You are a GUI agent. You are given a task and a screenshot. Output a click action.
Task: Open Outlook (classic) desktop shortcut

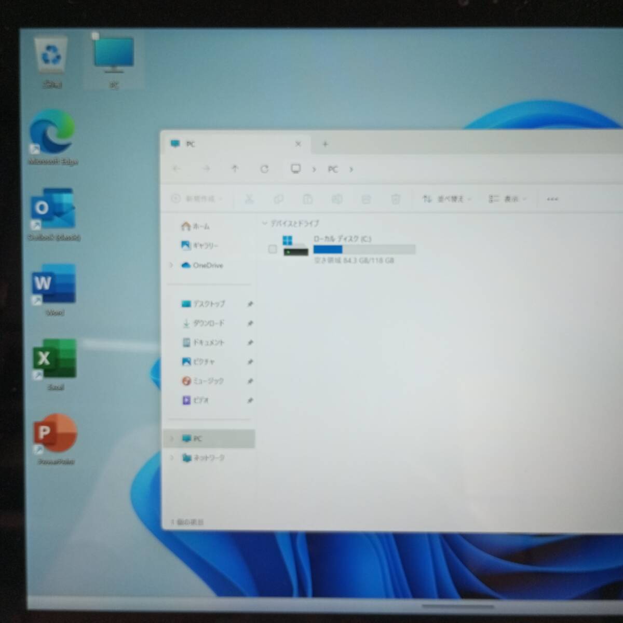(x=53, y=214)
